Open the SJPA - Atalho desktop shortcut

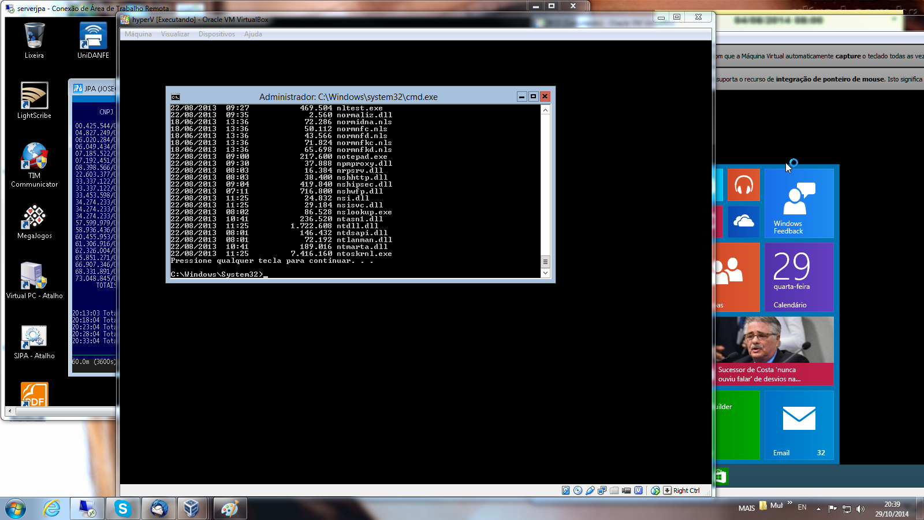coord(34,342)
